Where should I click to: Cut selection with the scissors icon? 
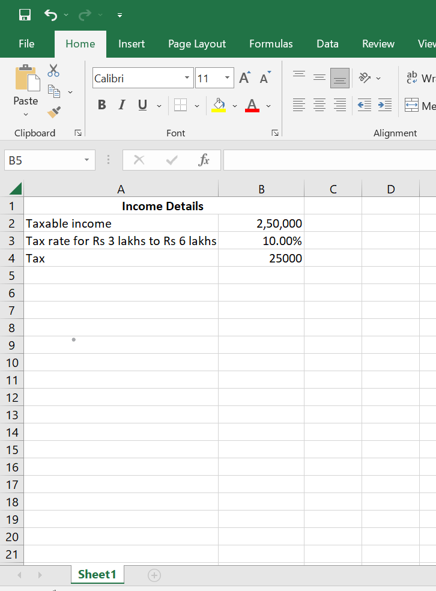pyautogui.click(x=53, y=70)
